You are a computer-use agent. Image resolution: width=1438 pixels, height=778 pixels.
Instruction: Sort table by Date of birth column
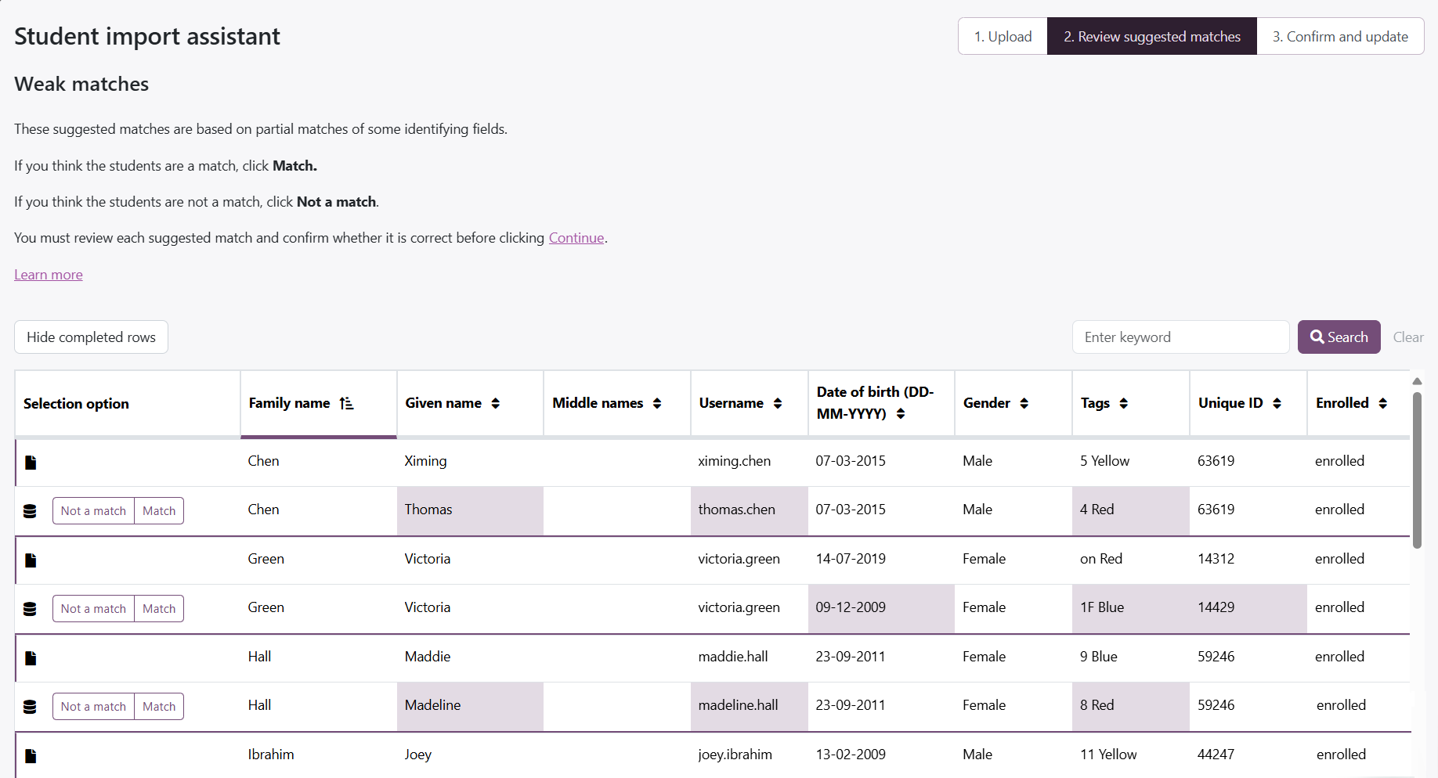click(901, 413)
